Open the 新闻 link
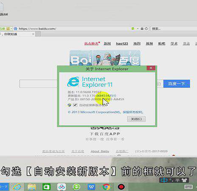This screenshot has width=197, height=191. pyautogui.click(x=107, y=44)
